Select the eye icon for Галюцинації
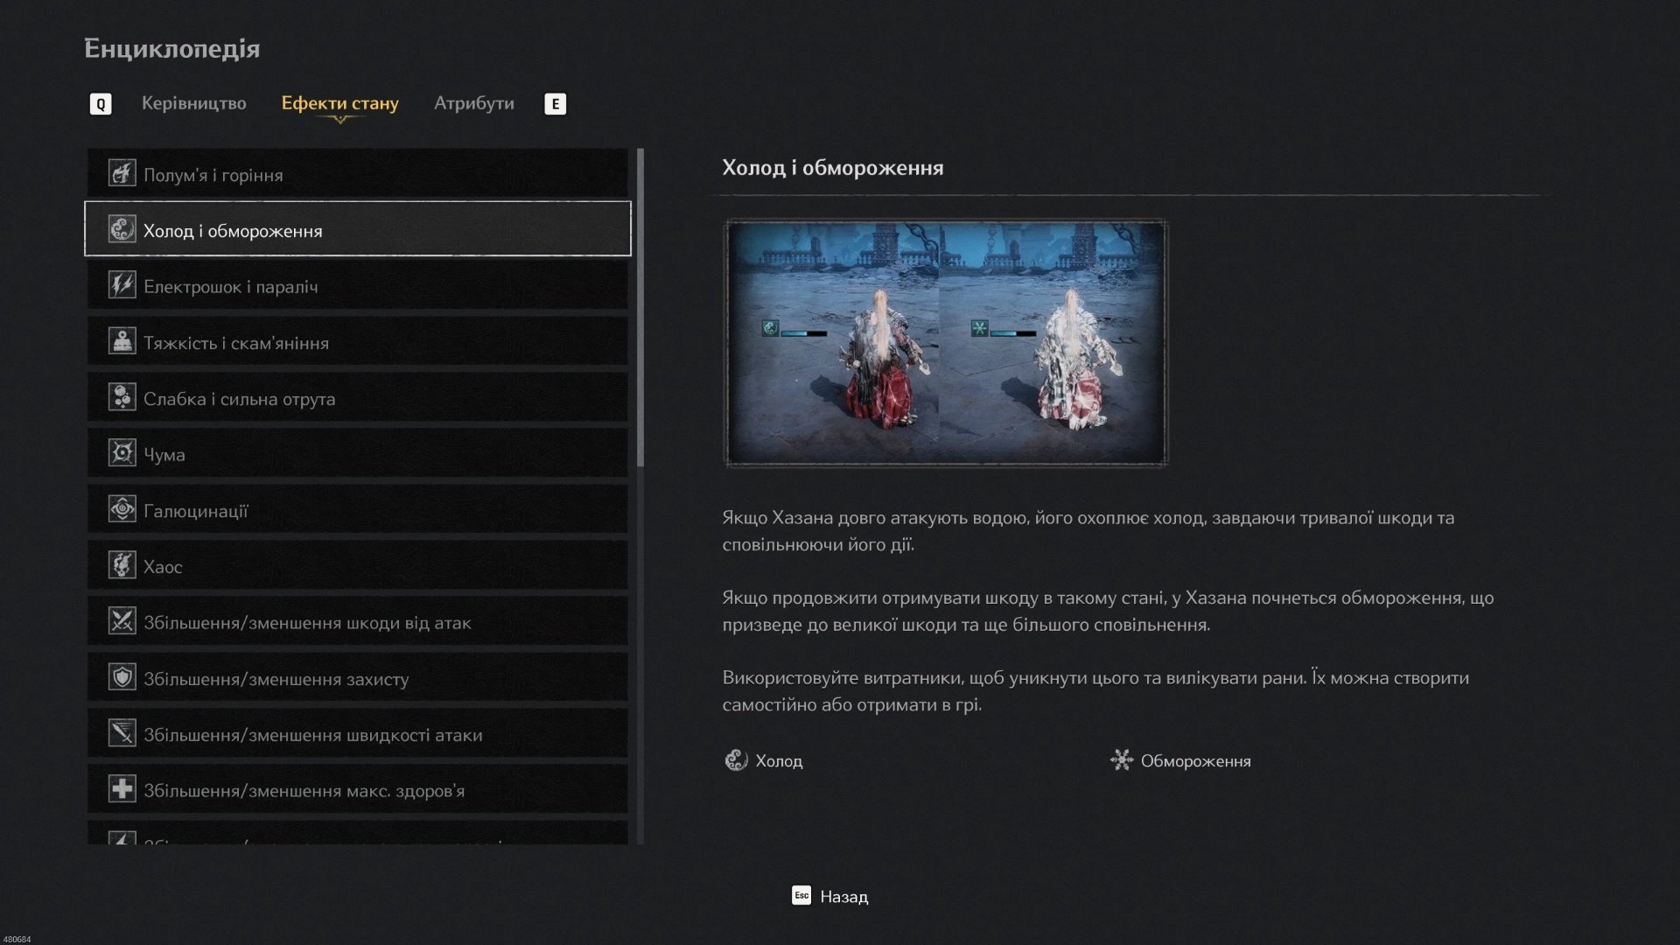The image size is (1680, 945). [122, 509]
